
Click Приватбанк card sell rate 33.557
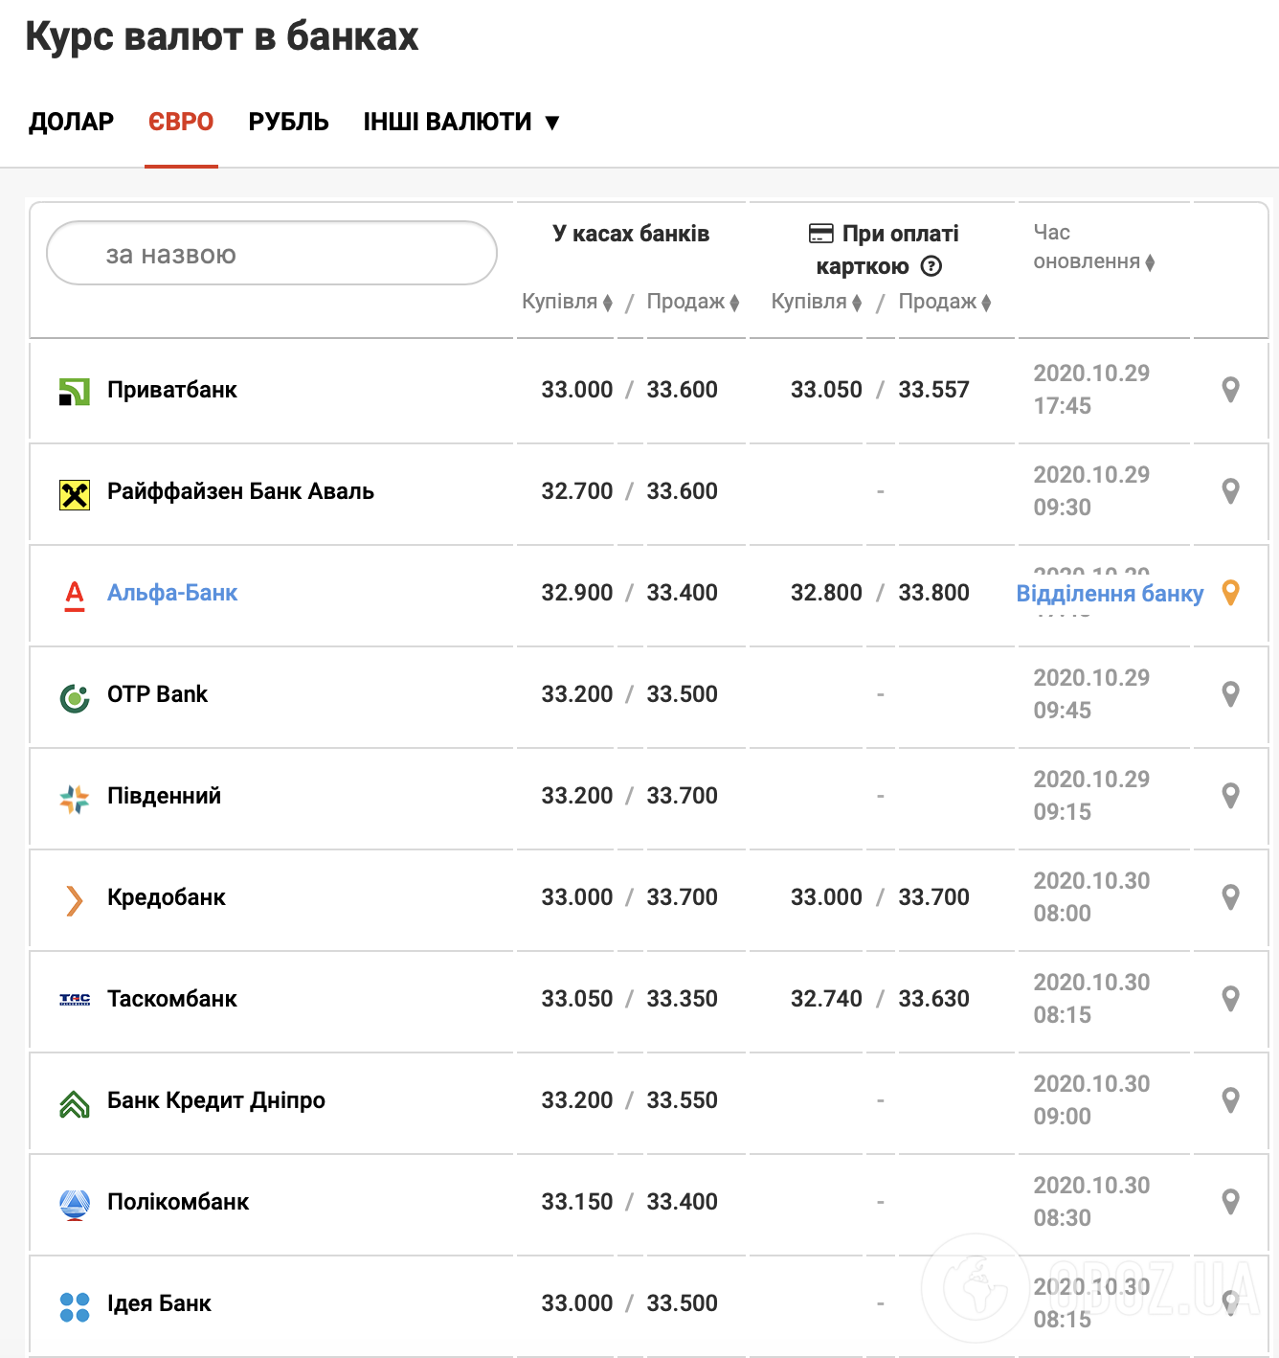tap(933, 390)
